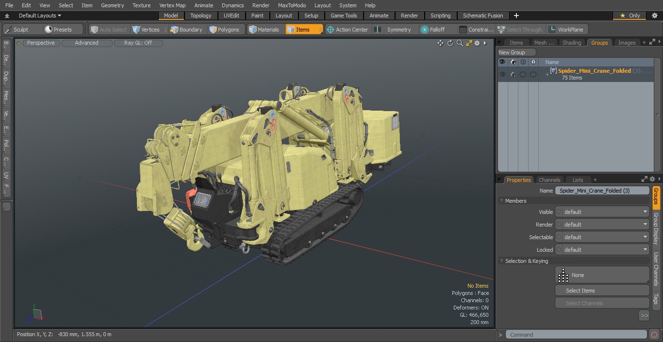The width and height of the screenshot is (663, 342).
Task: Click the yellow viewport maximize arrows icon
Action: 469,43
